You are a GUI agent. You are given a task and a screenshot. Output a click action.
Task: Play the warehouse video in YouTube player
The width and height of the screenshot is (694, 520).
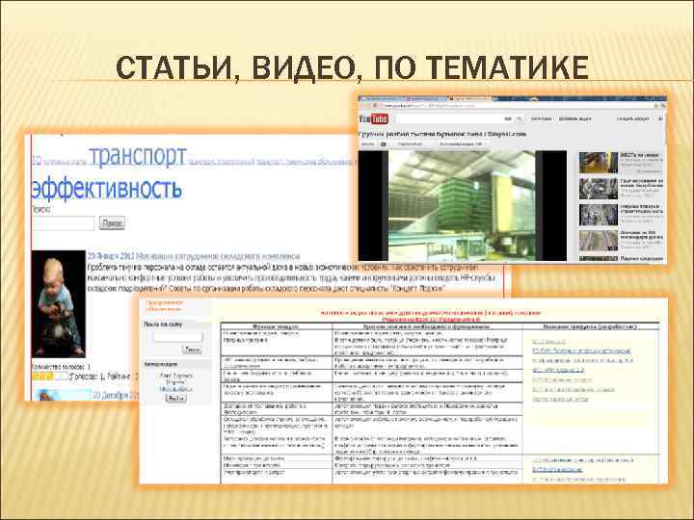(x=462, y=205)
